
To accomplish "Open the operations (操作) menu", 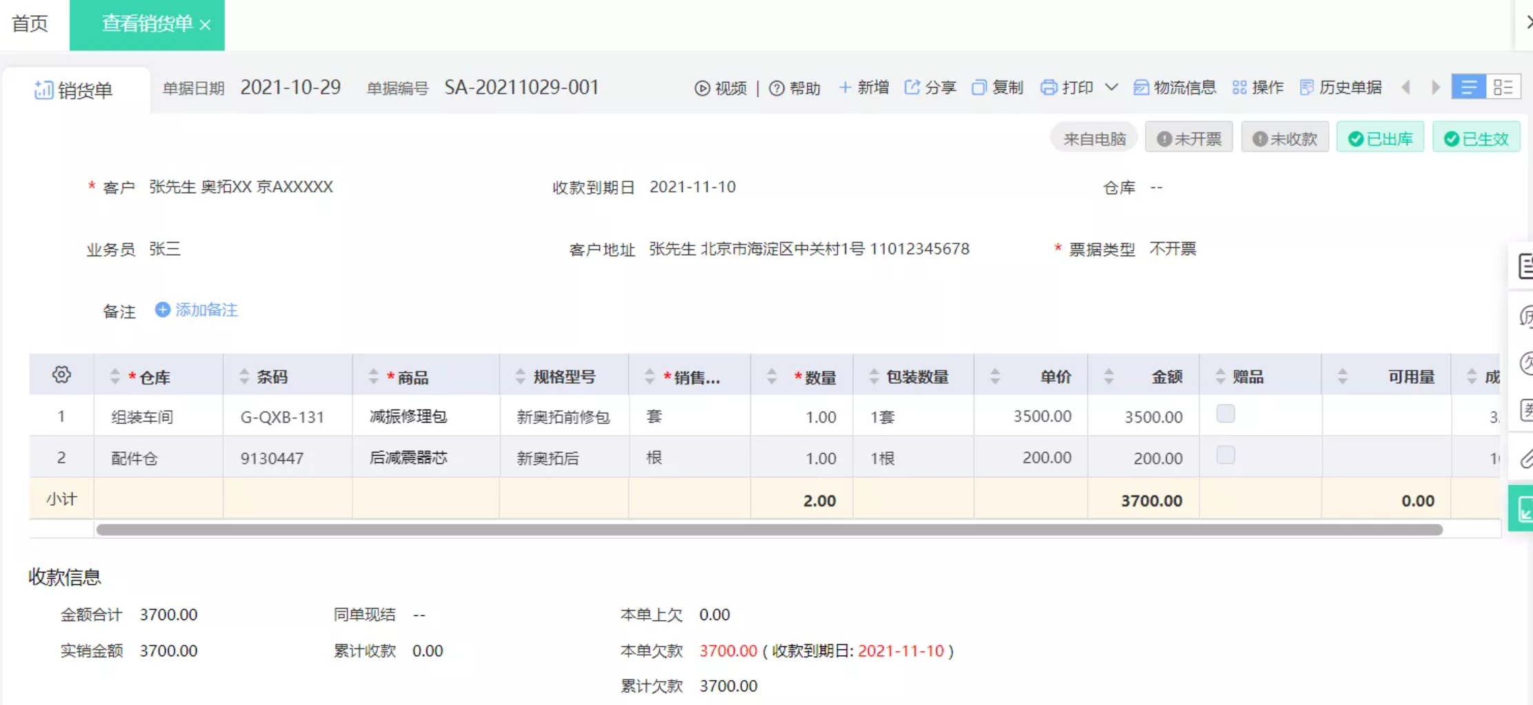I will pos(1258,88).
